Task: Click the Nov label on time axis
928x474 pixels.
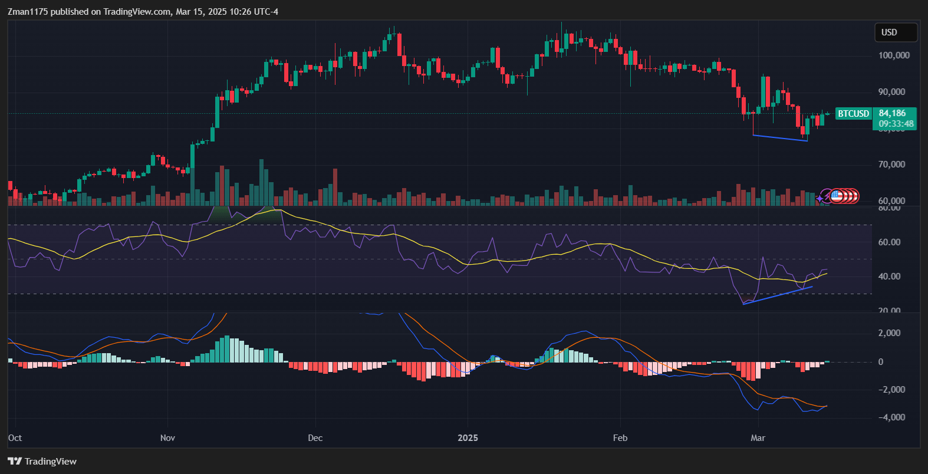Action: 167,438
